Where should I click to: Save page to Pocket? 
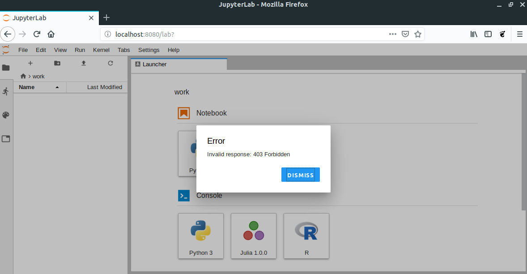[405, 34]
